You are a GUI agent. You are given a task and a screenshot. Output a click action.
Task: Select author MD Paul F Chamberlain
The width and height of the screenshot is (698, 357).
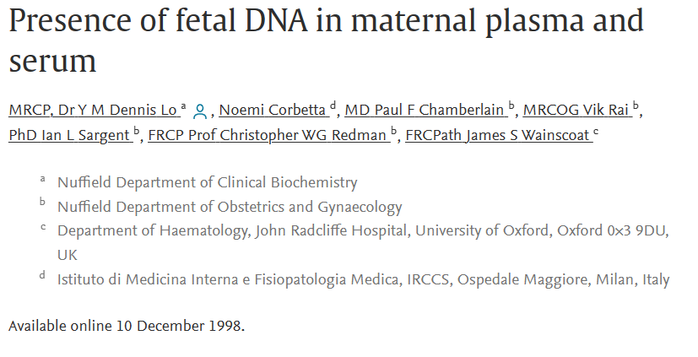[425, 110]
